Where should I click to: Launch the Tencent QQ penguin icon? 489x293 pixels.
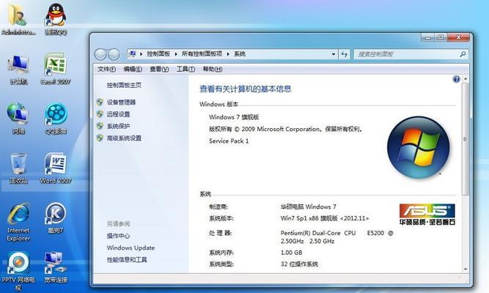click(56, 19)
